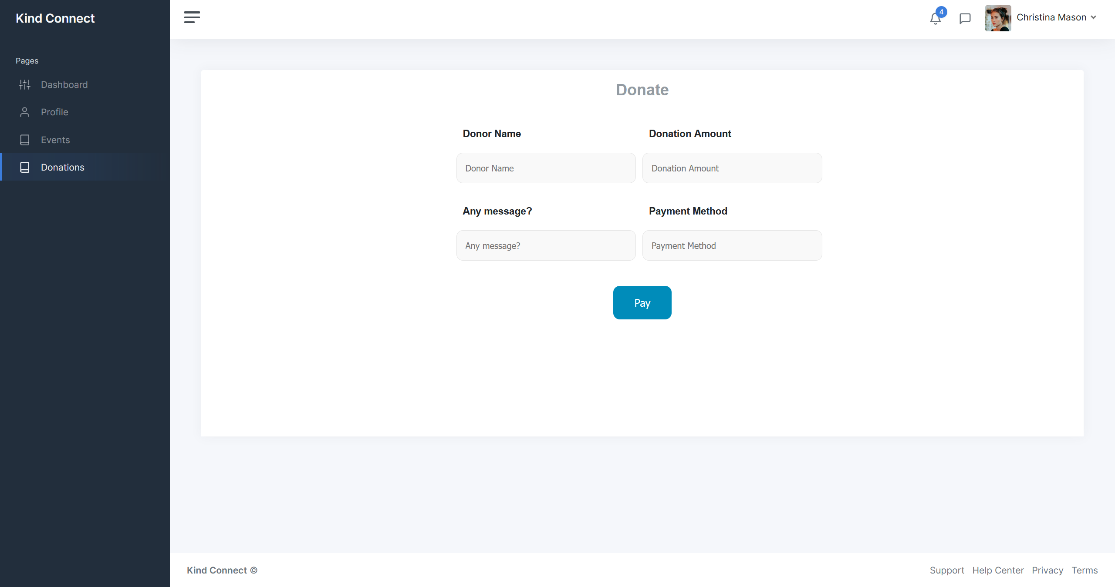Go to the Events page
Screen dimensions: 1115x587
tap(55, 140)
